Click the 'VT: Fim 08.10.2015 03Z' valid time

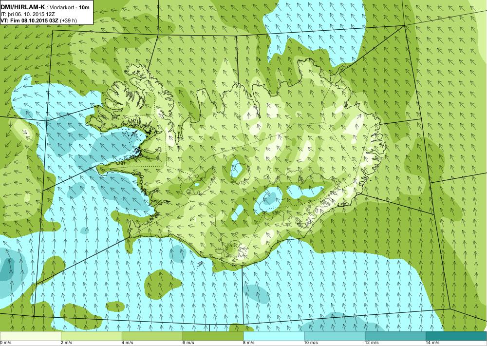(30, 20)
